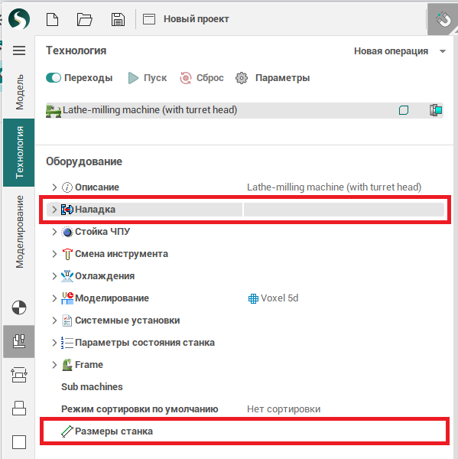Open the Новая операция dropdown
The height and width of the screenshot is (459, 458).
point(400,51)
